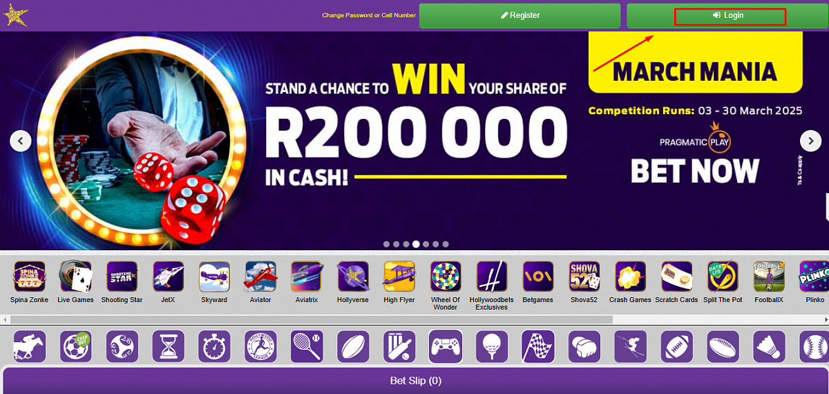The width and height of the screenshot is (829, 394).
Task: Open the Spina Zonke game icon
Action: (29, 276)
